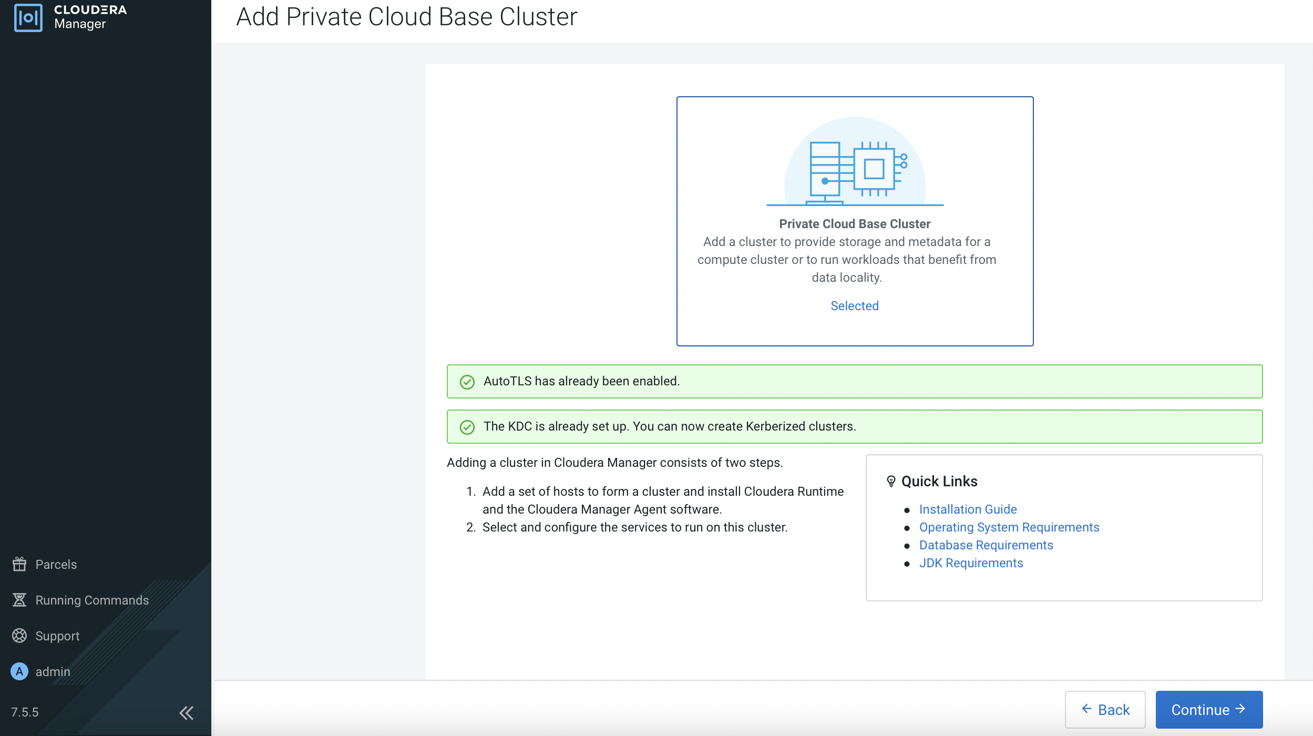This screenshot has width=1313, height=736.
Task: Click the Cloudera Manager logo icon
Action: 28,17
